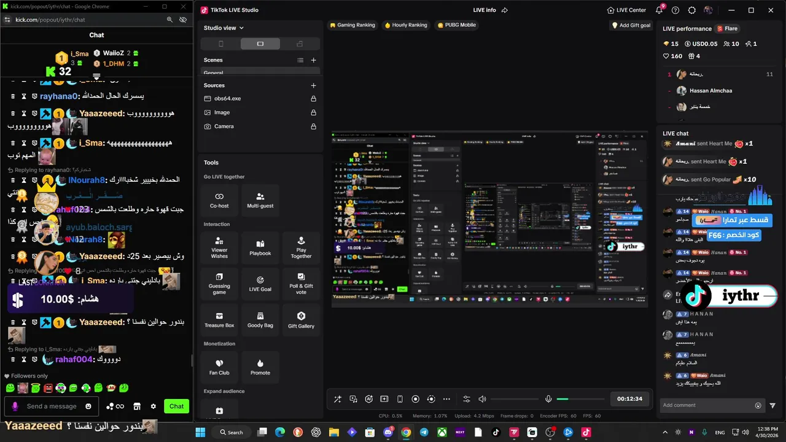Image resolution: width=786 pixels, height=442 pixels.
Task: Expand the Studio view dropdown
Action: (x=224, y=28)
